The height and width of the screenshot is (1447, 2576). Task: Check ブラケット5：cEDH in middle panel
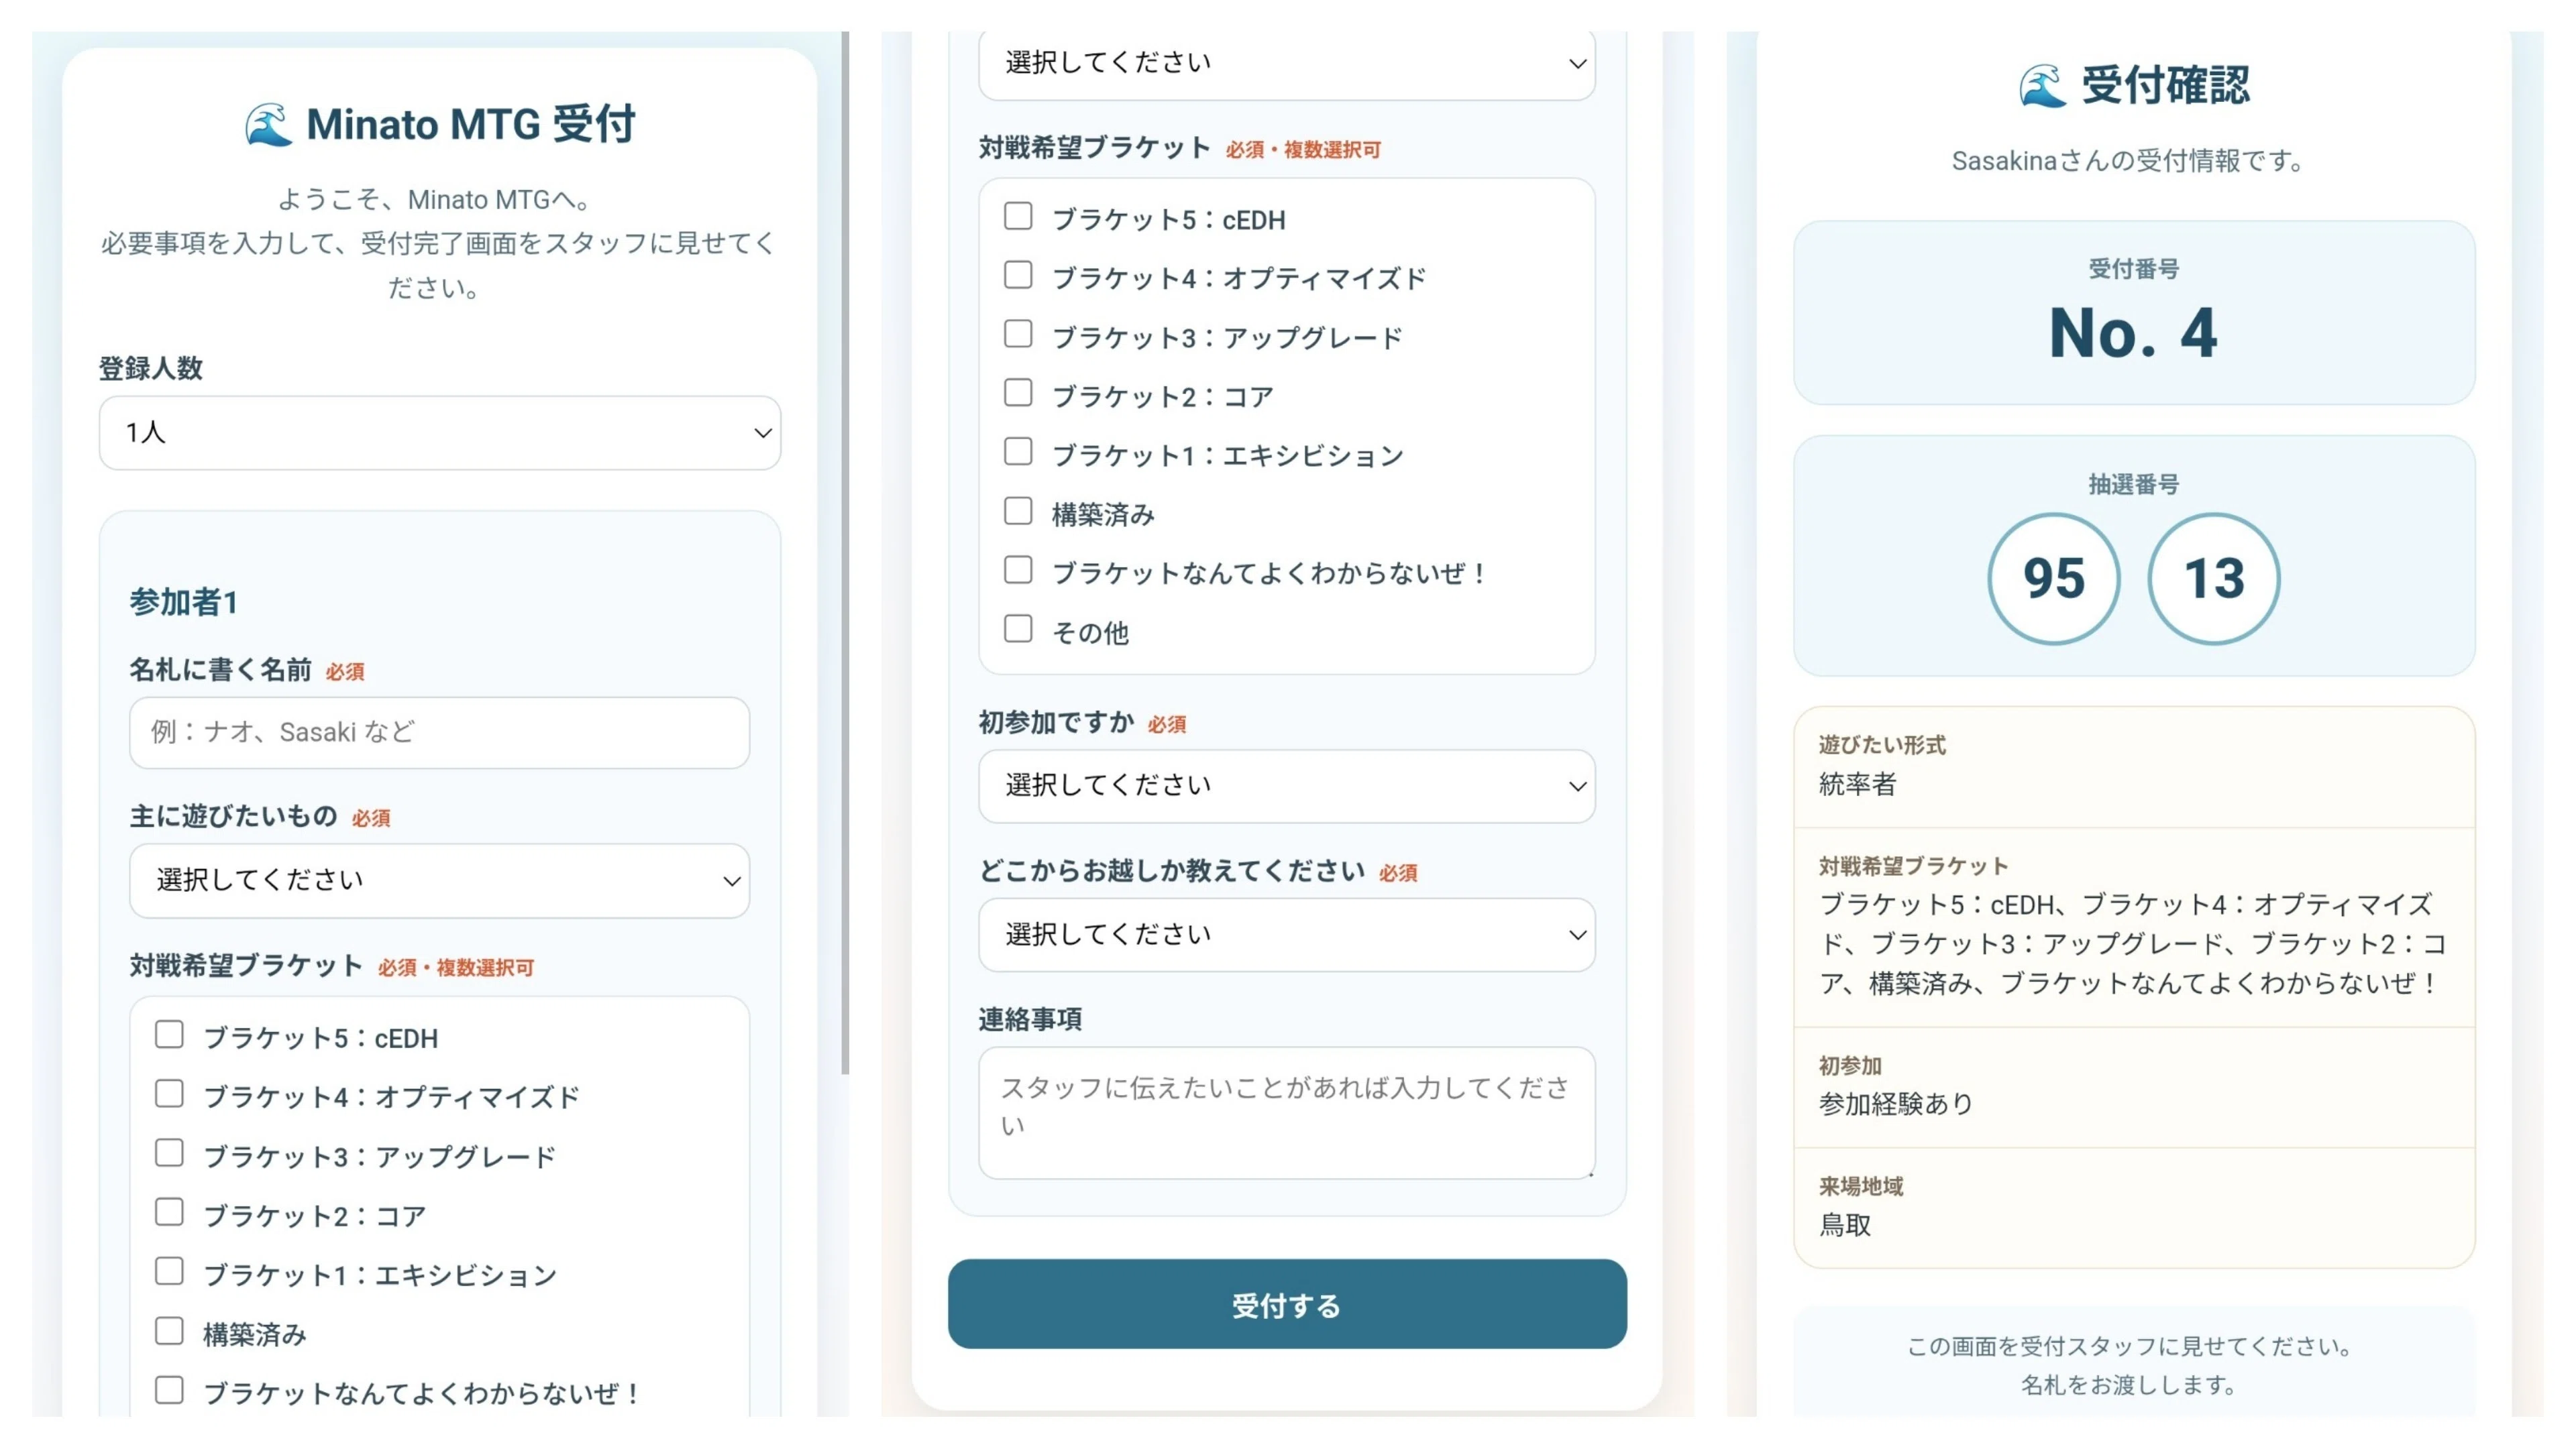pyautogui.click(x=1018, y=216)
